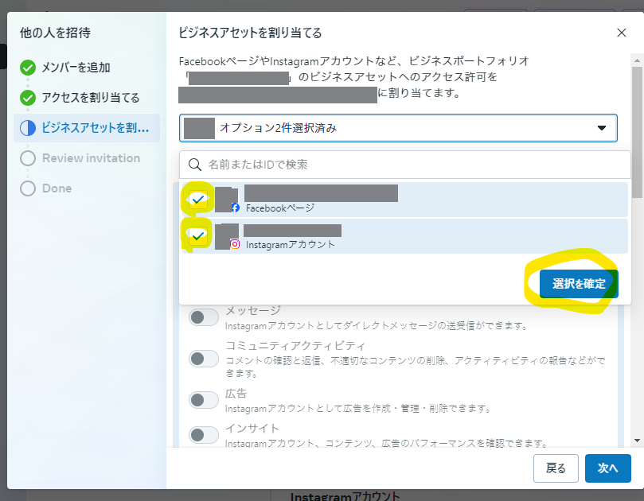This screenshot has width=644, height=501.
Task: Click the 広告 permission title text
Action: (x=236, y=394)
